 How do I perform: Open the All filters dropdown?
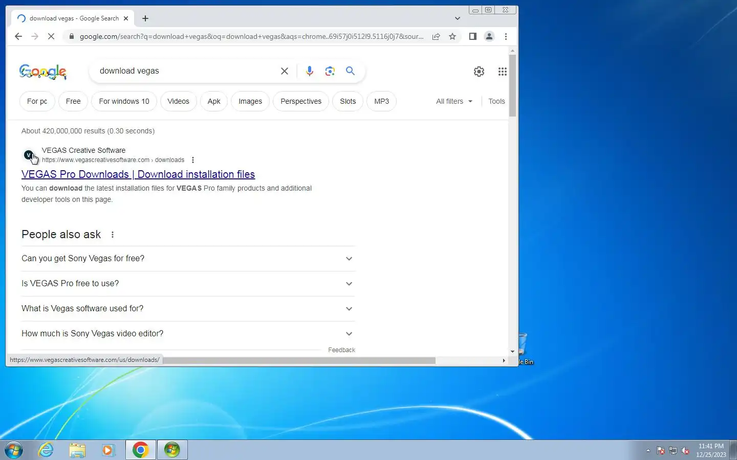pos(454,101)
